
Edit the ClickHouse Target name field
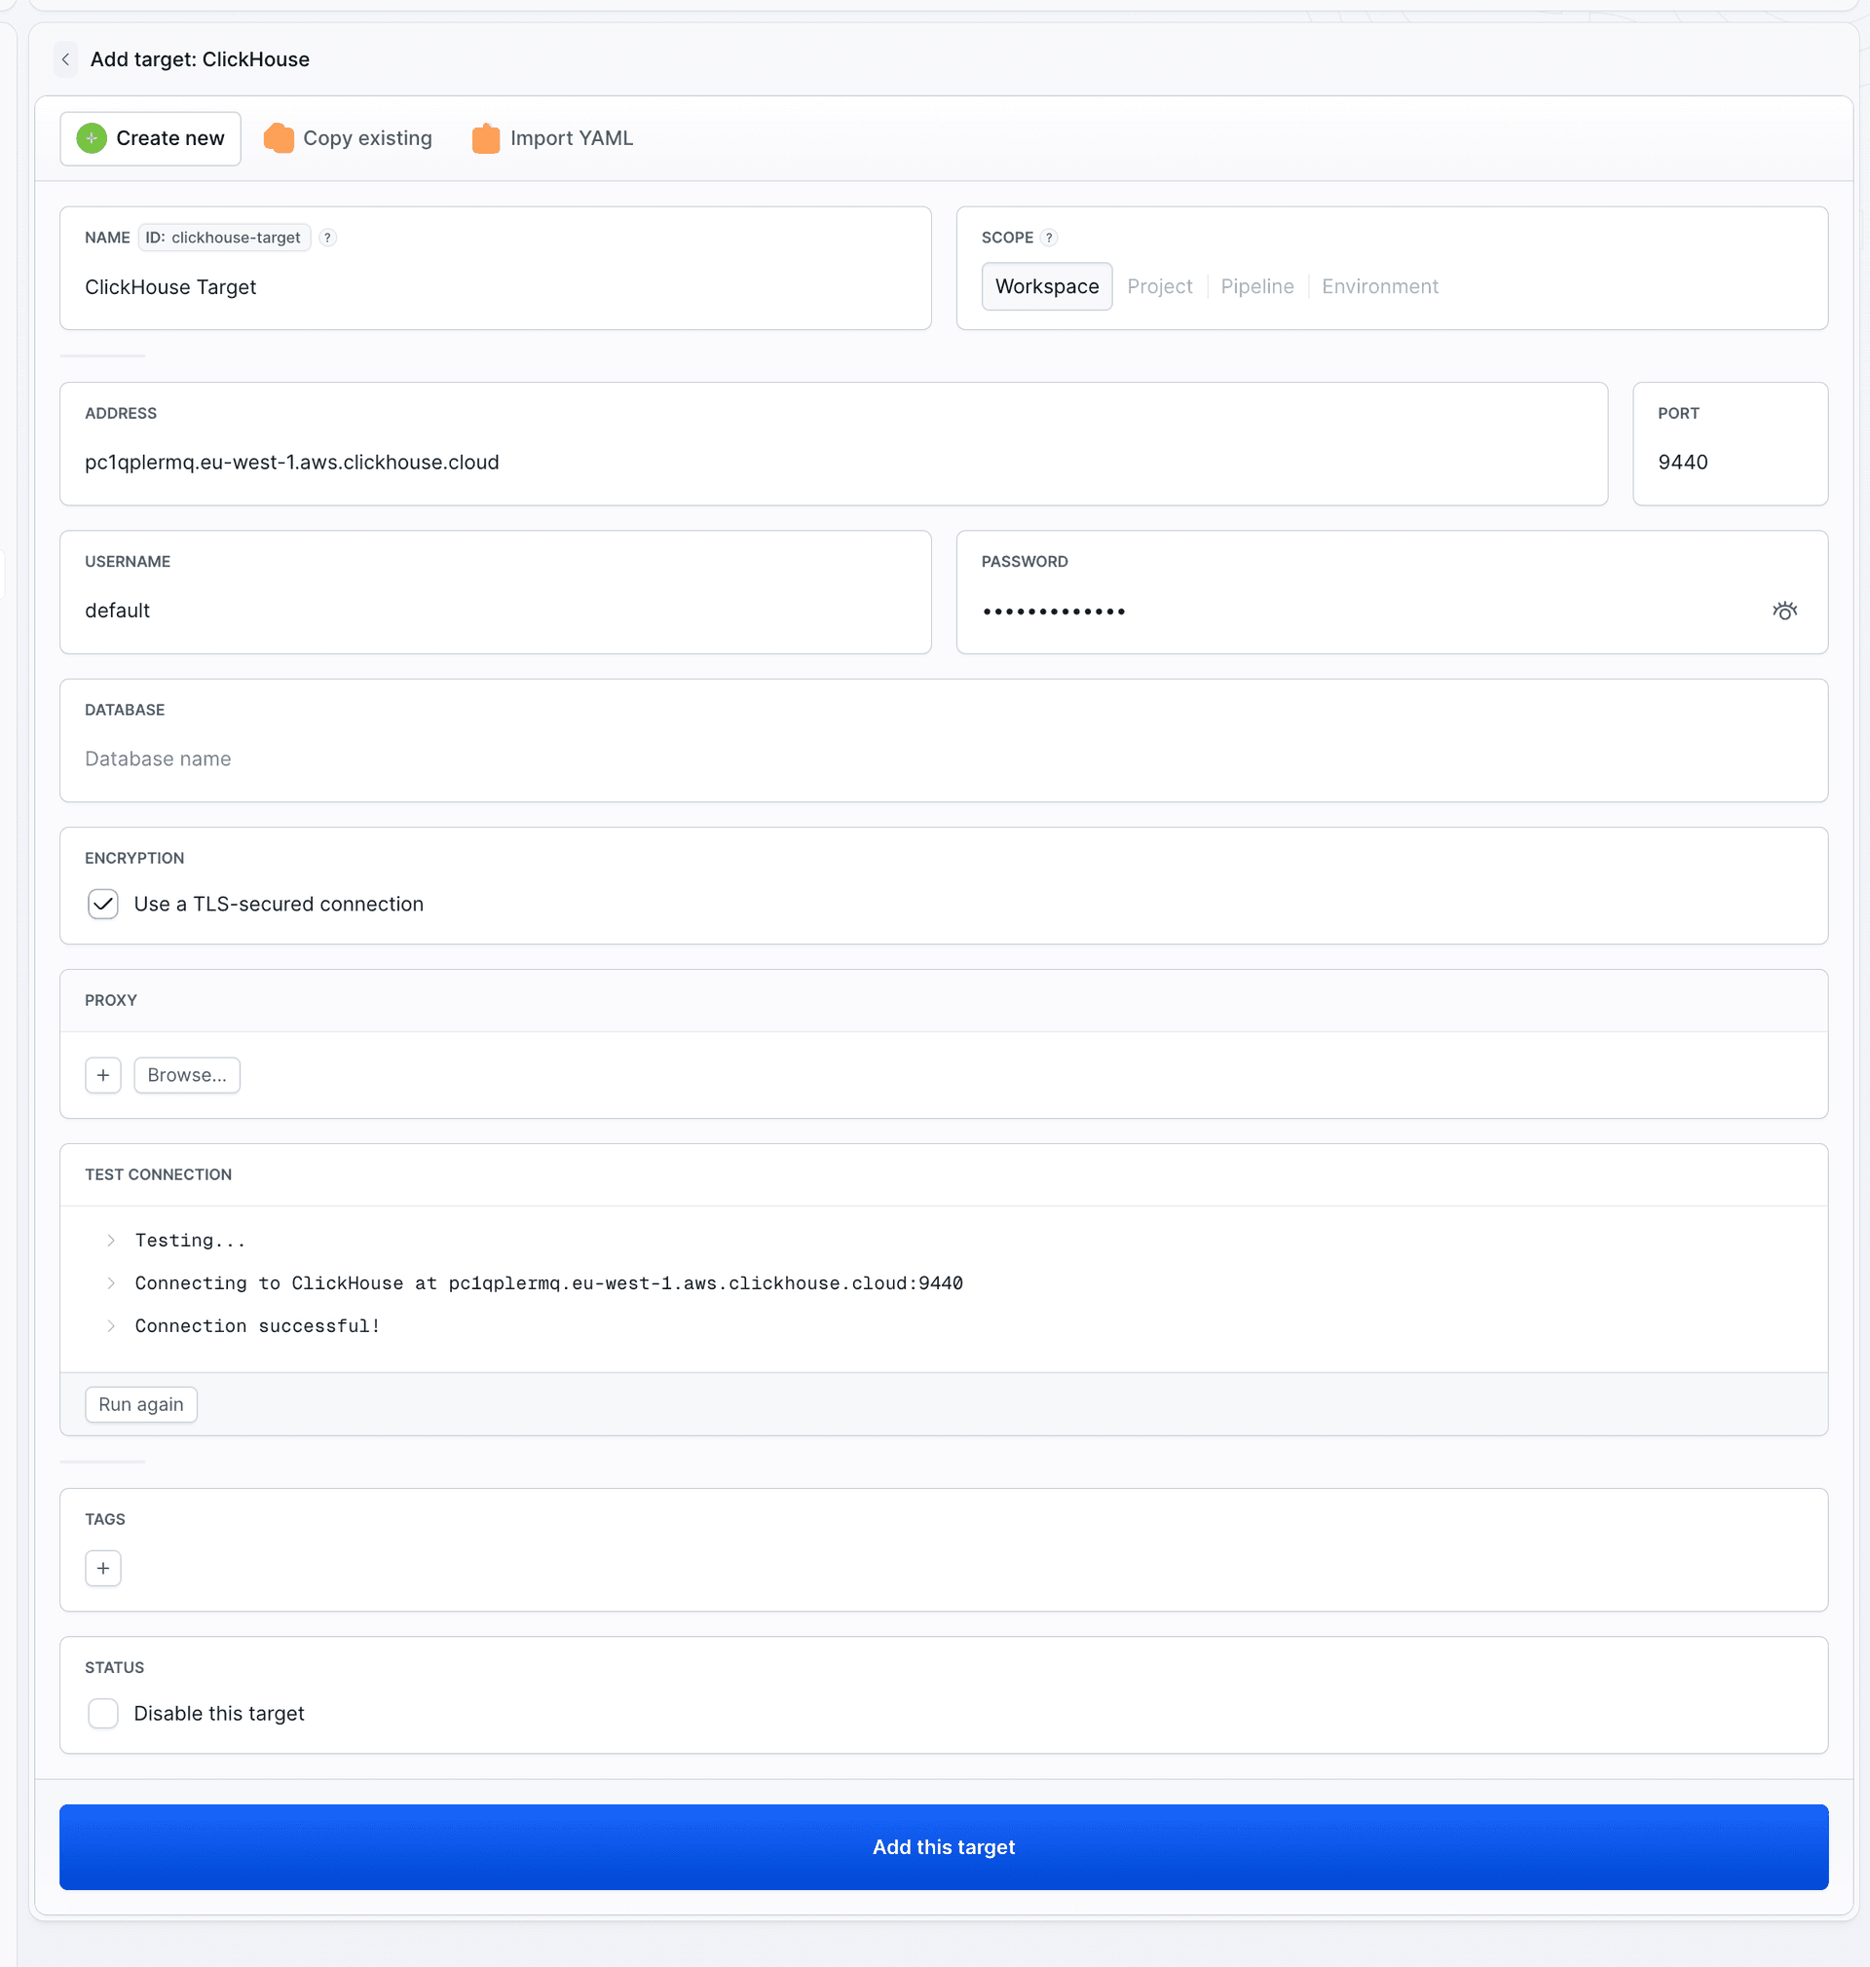tap(496, 287)
